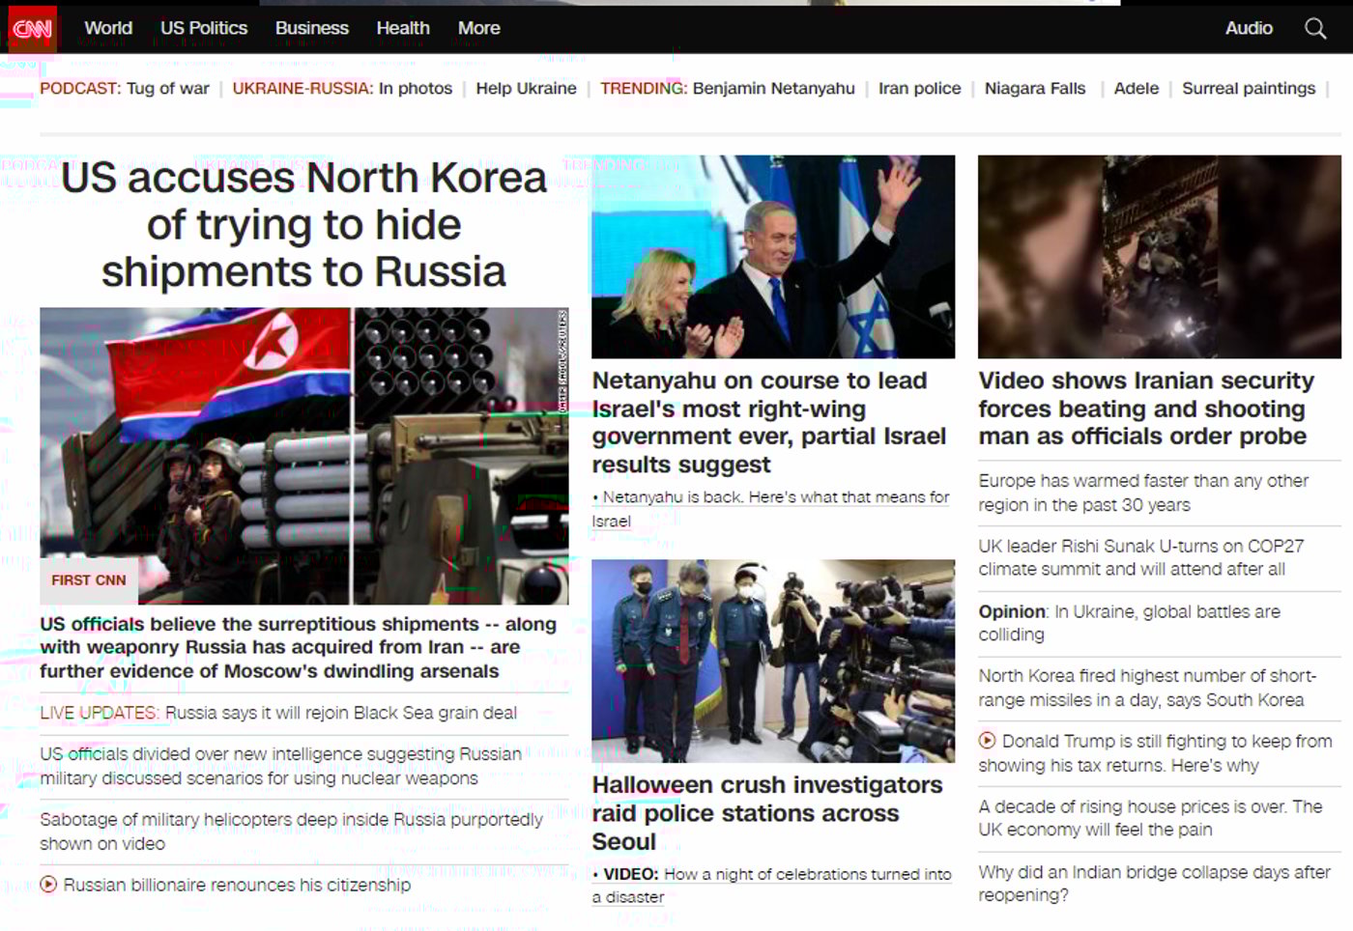
Task: Open Donald Trump tax returns story
Action: click(1155, 753)
